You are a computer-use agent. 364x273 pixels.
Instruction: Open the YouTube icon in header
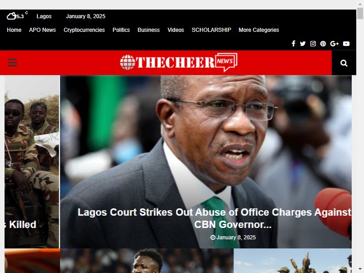pos(346,44)
